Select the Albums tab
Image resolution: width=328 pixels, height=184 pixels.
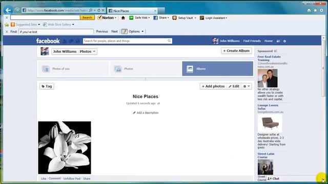coord(217,68)
